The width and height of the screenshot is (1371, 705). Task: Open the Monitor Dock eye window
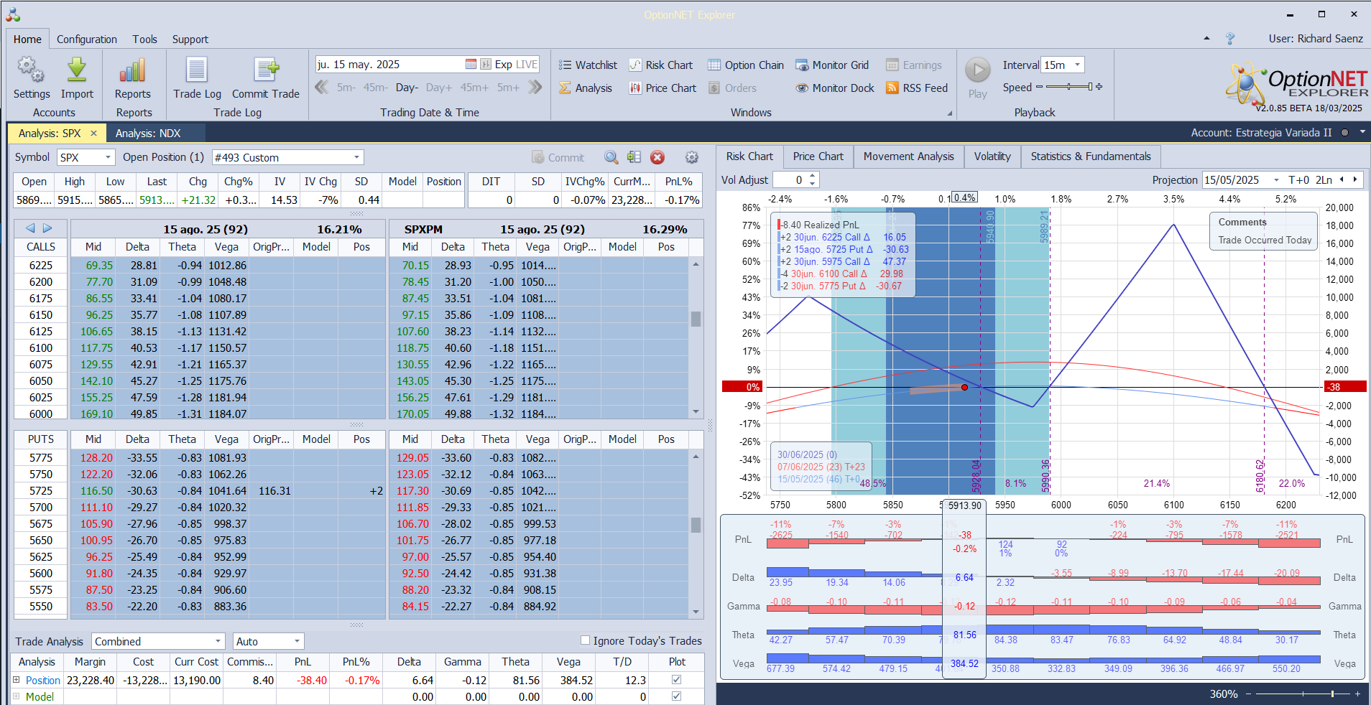tap(835, 88)
